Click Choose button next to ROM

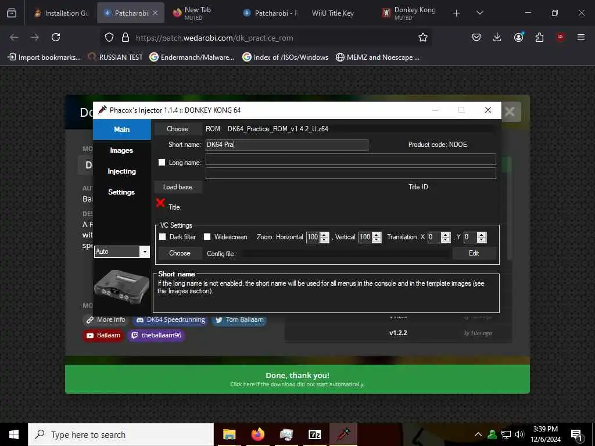tap(178, 129)
